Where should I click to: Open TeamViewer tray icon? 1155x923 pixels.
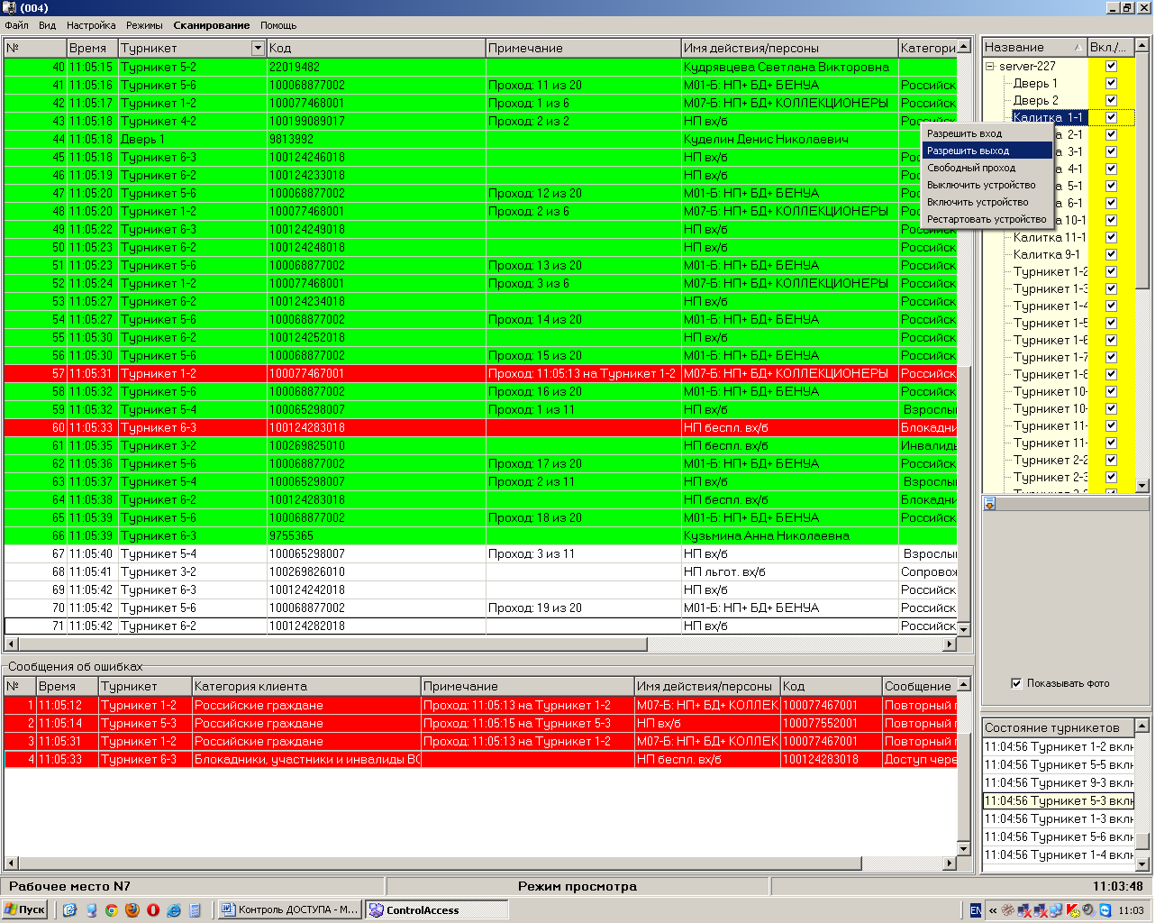coord(1105,910)
